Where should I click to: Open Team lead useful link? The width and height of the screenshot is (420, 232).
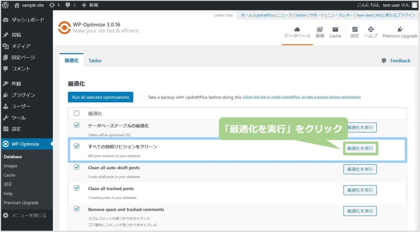tap(364, 15)
